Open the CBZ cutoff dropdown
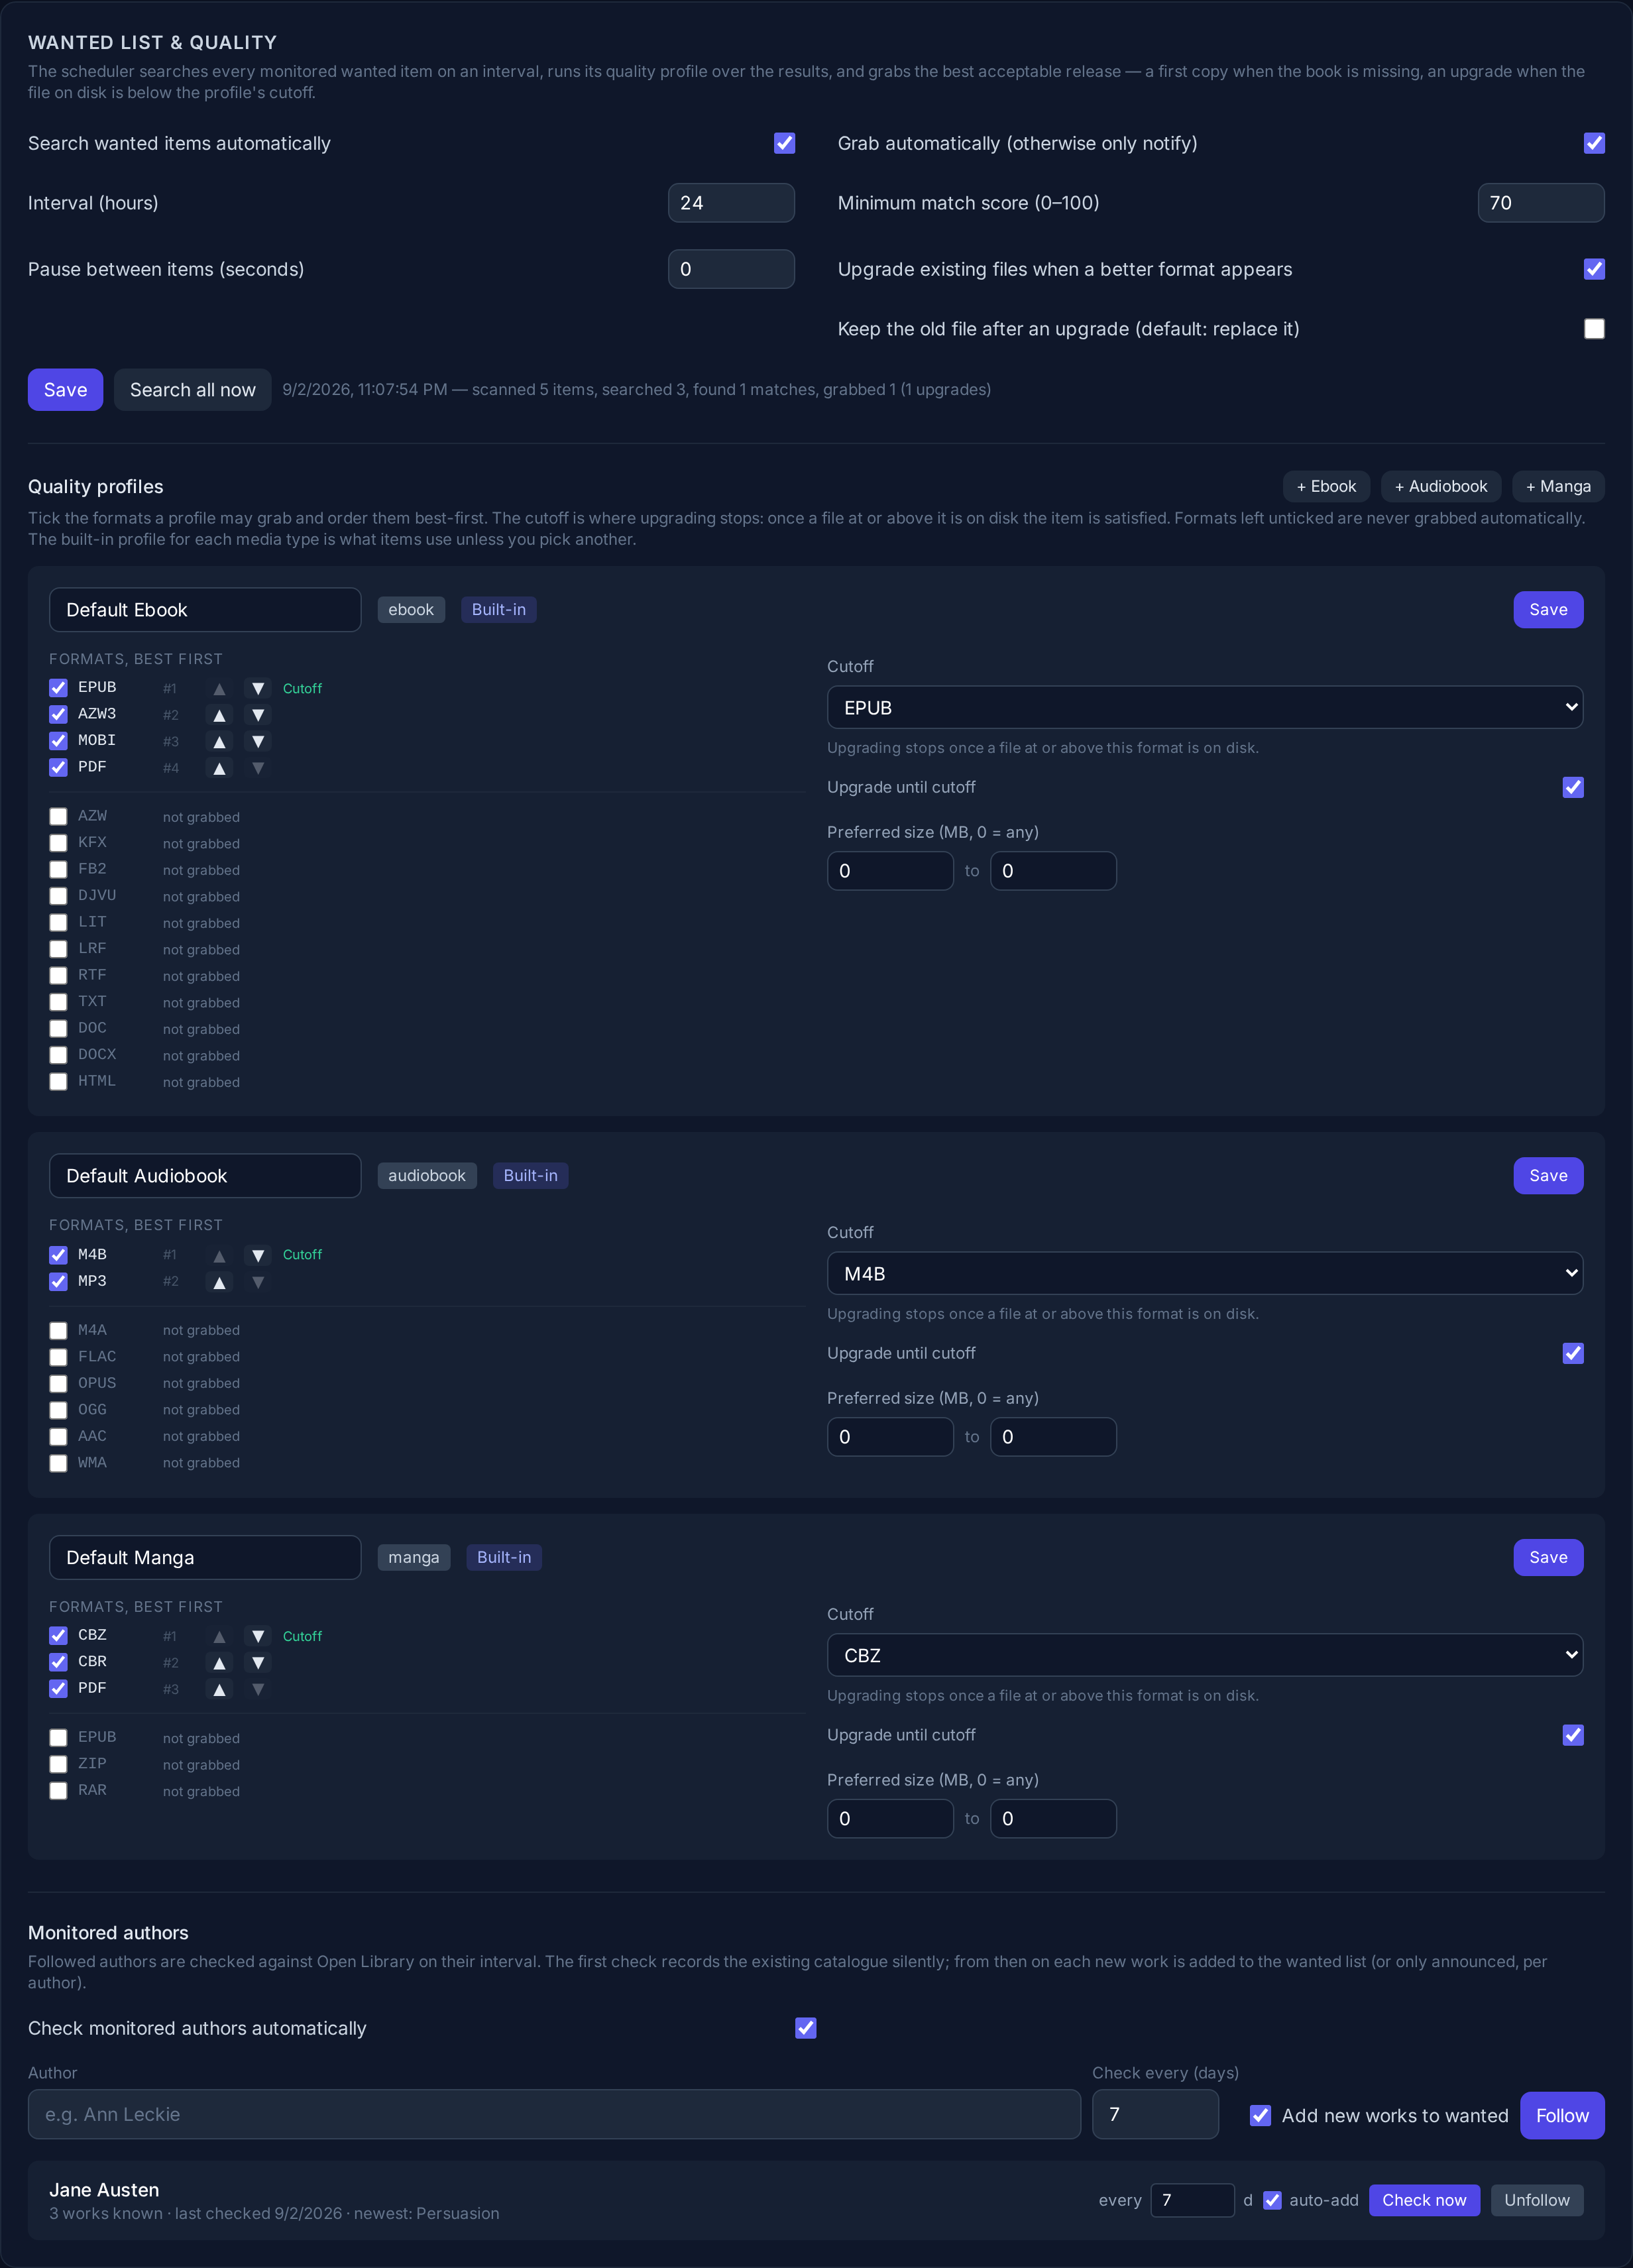Viewport: 1633px width, 2268px height. [x=1205, y=1655]
